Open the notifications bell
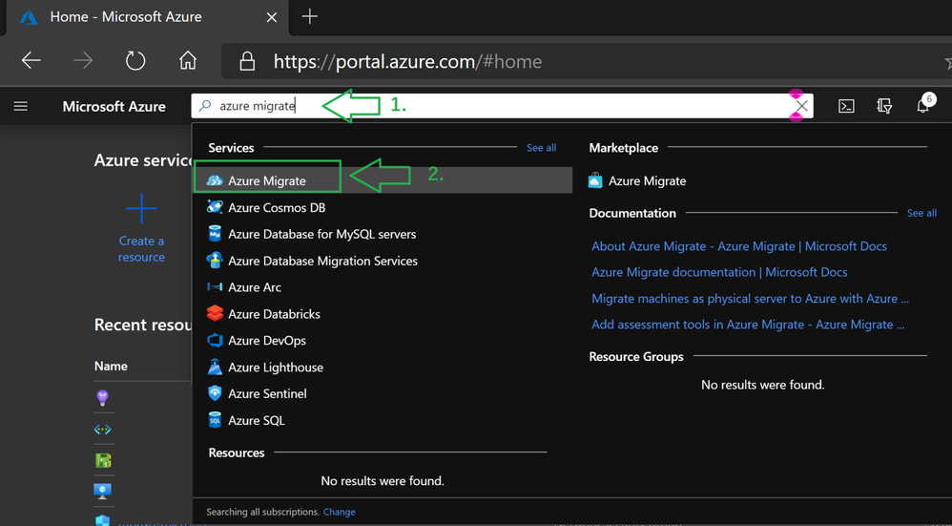Viewport: 952px width, 526px height. [922, 106]
